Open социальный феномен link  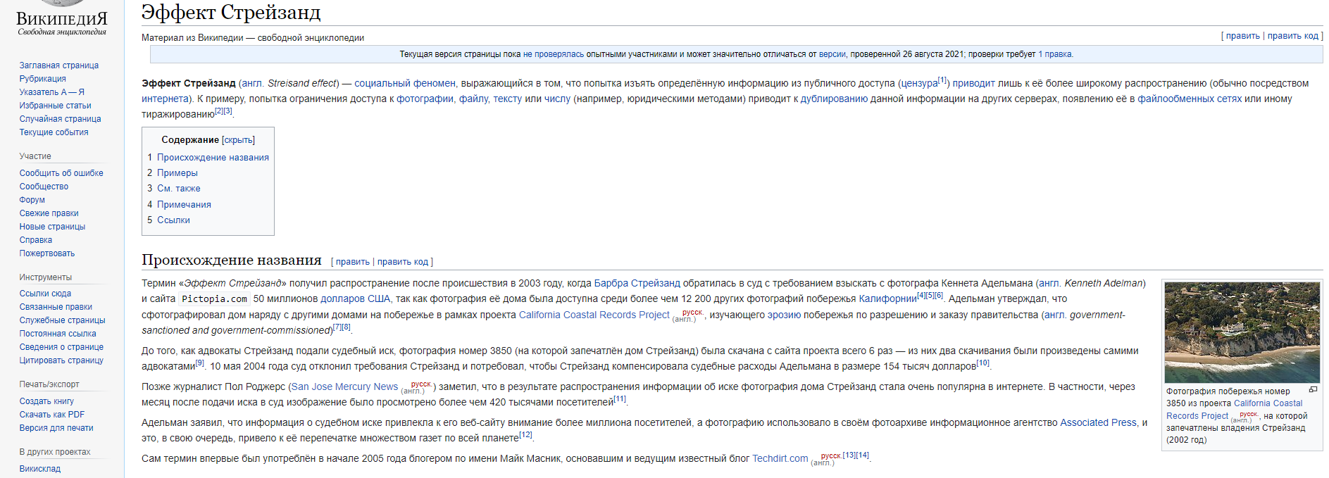[x=405, y=84]
